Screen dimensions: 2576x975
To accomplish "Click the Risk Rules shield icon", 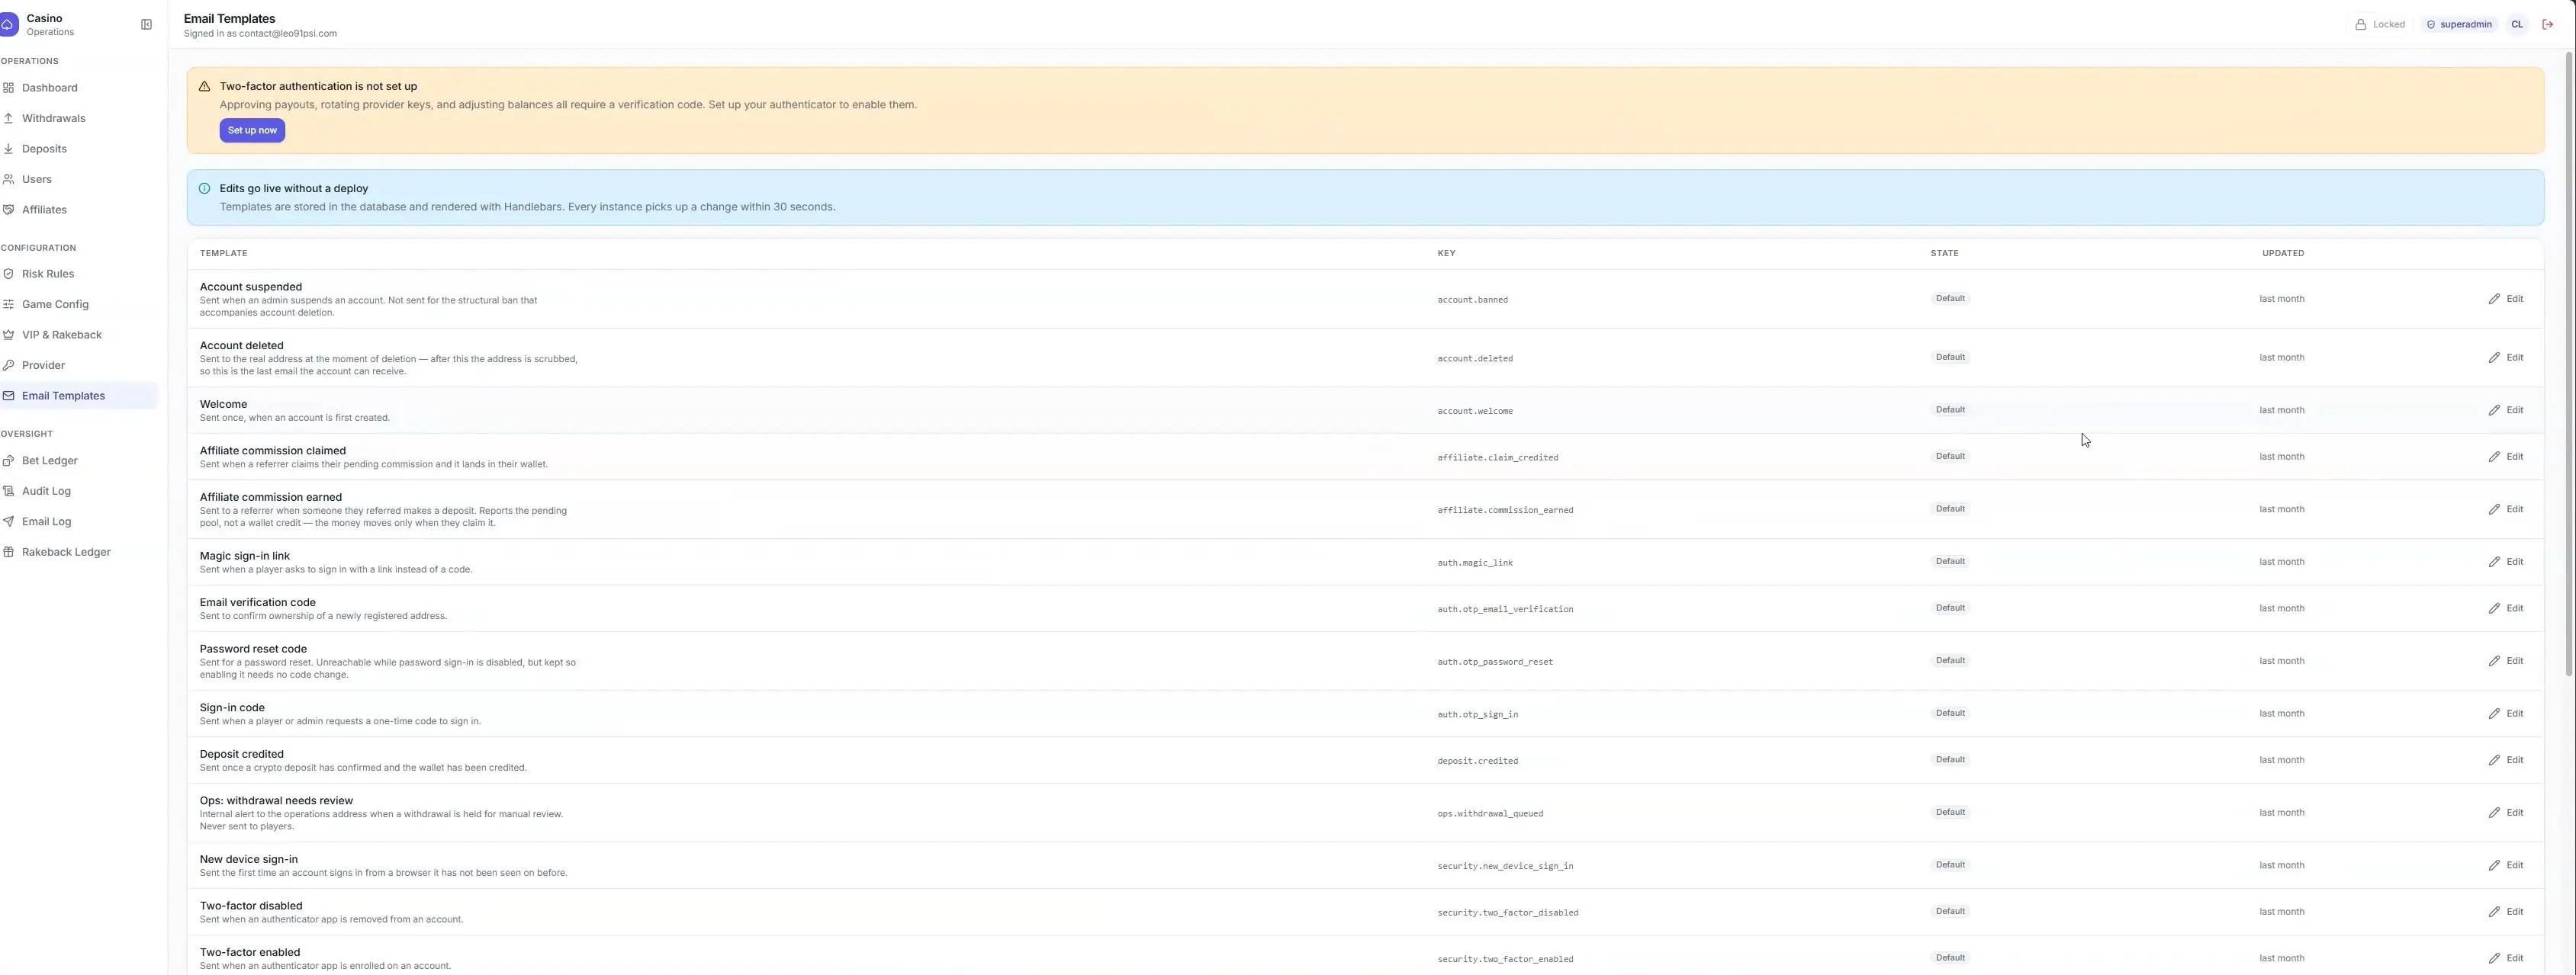I will tap(9, 274).
